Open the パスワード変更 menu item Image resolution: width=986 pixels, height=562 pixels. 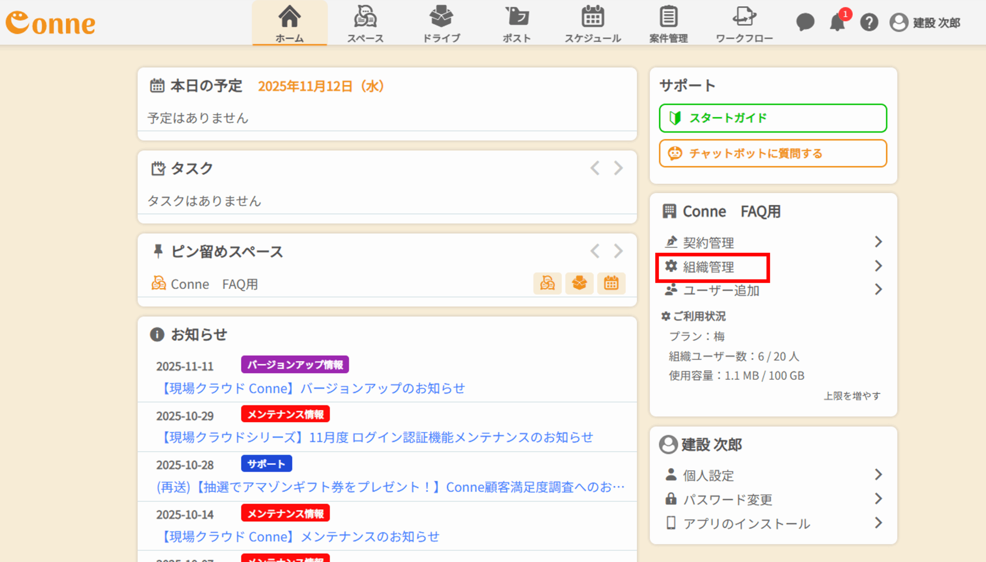pos(728,500)
